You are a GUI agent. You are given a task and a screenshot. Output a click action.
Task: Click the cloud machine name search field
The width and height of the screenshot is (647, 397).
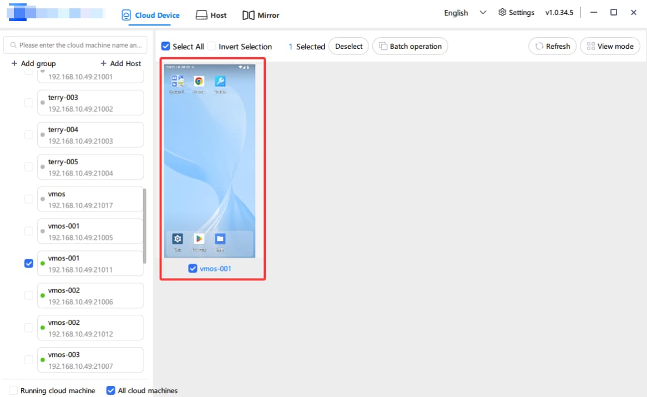coord(75,45)
